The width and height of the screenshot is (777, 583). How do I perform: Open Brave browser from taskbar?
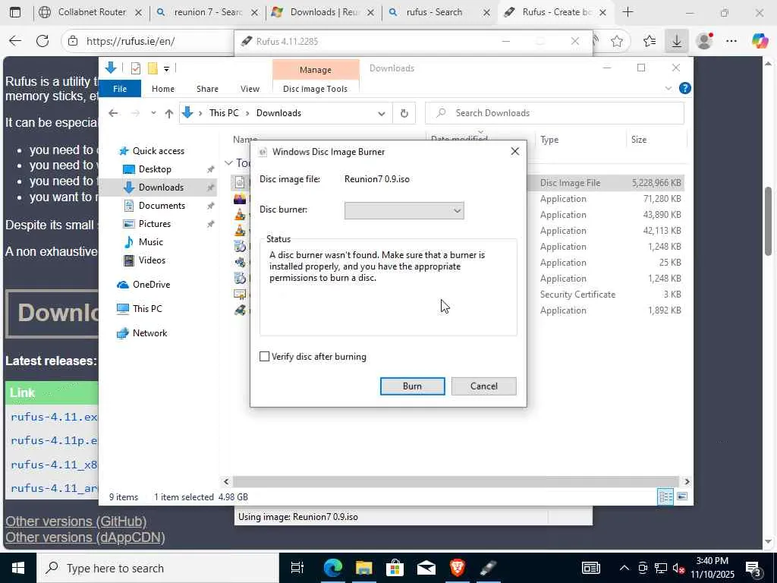click(x=458, y=568)
